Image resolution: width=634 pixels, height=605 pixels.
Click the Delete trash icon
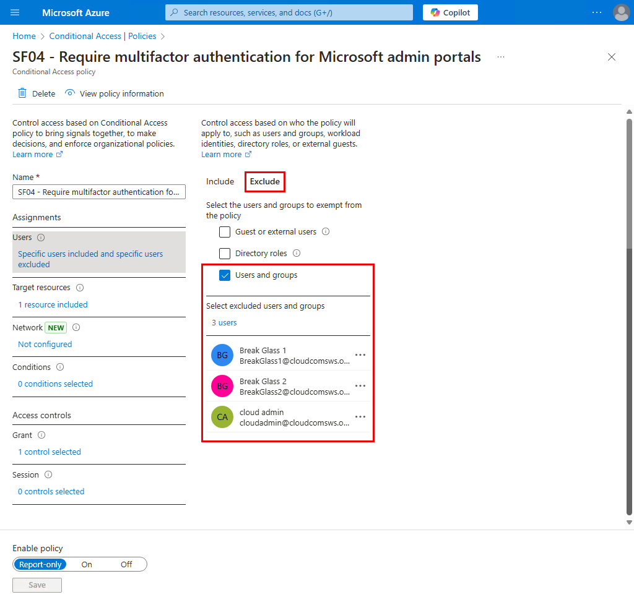22,93
